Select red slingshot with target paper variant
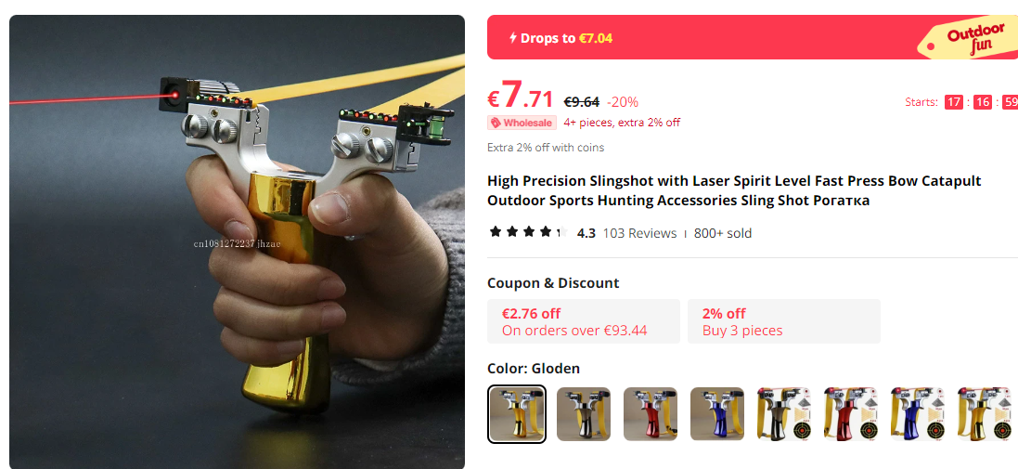1018x469 pixels. pos(851,414)
